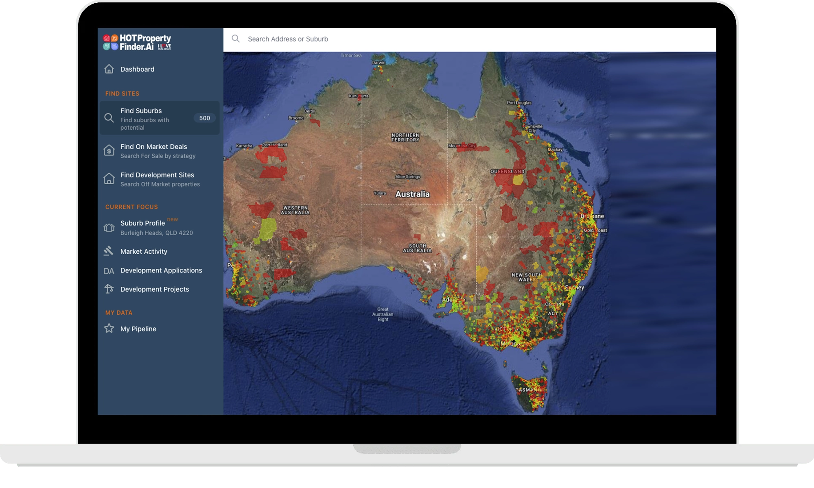Open Development Applications via the DA icon

pos(109,270)
